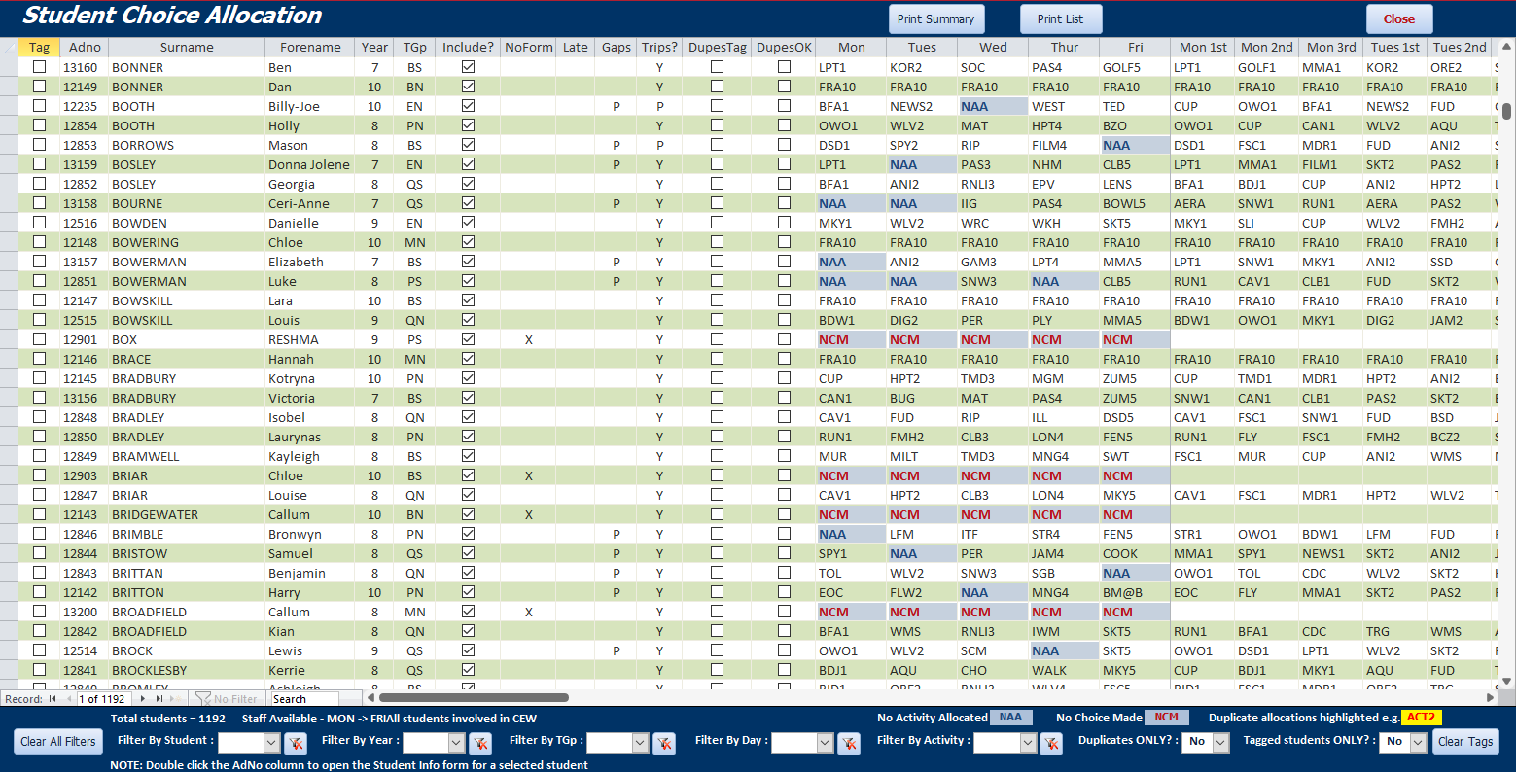The image size is (1516, 773).
Task: Open Filter By Activity dropdown
Action: [x=1028, y=743]
